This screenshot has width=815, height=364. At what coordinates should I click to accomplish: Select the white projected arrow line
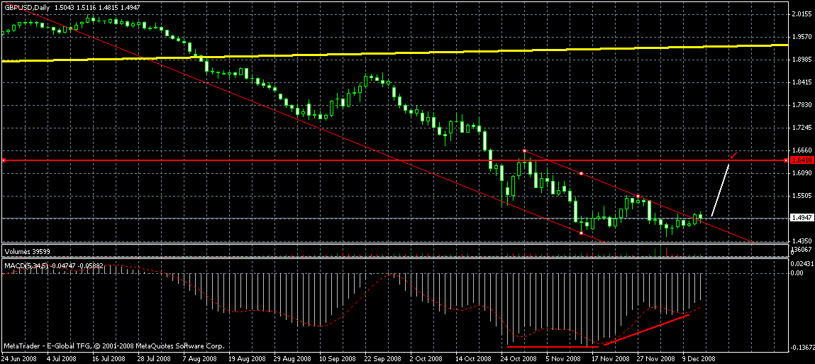720,190
